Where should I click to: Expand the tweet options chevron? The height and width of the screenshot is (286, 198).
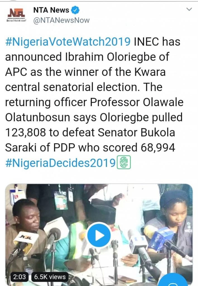(189, 10)
